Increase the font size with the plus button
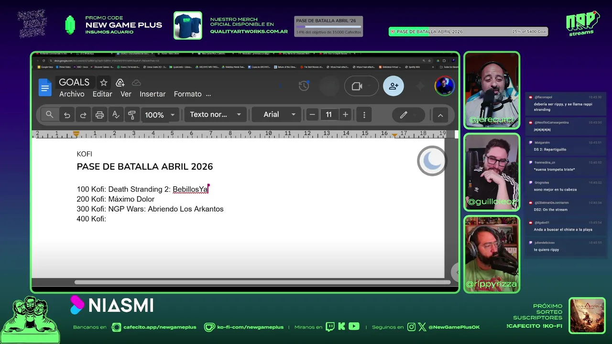Screen dimensions: 612x344 [345, 115]
